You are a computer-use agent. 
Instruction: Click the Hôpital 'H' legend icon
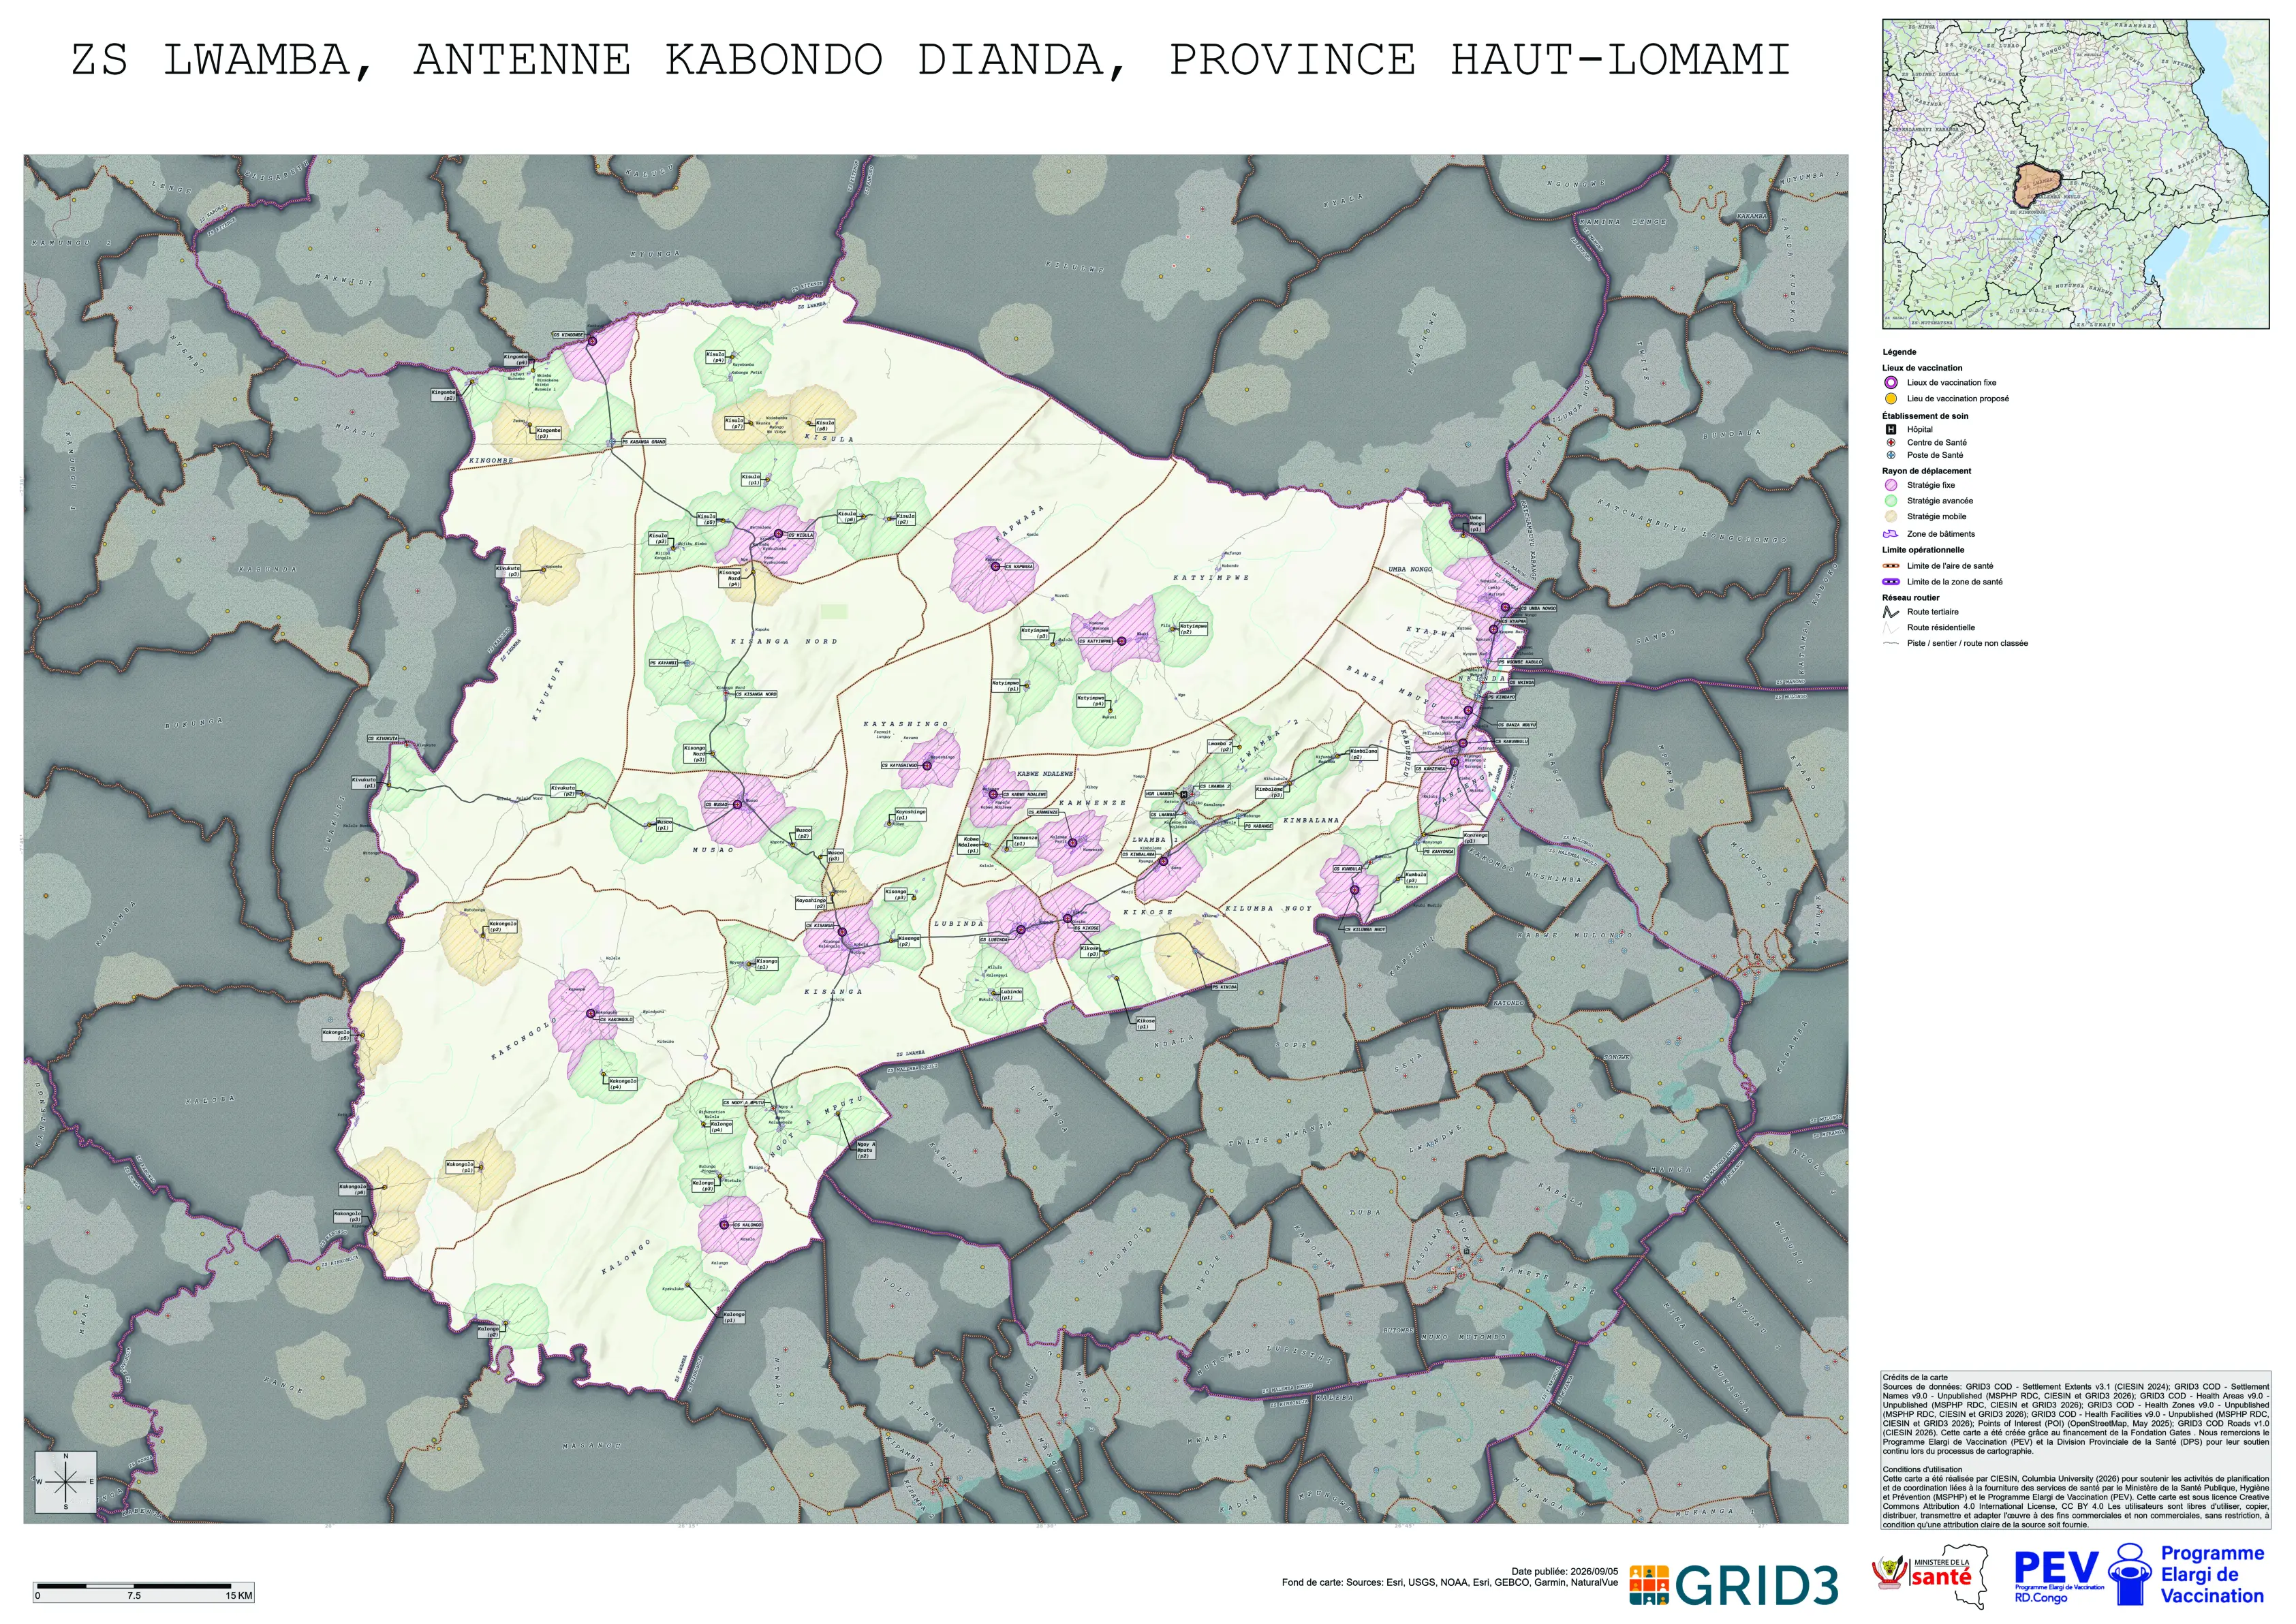coord(1891,430)
